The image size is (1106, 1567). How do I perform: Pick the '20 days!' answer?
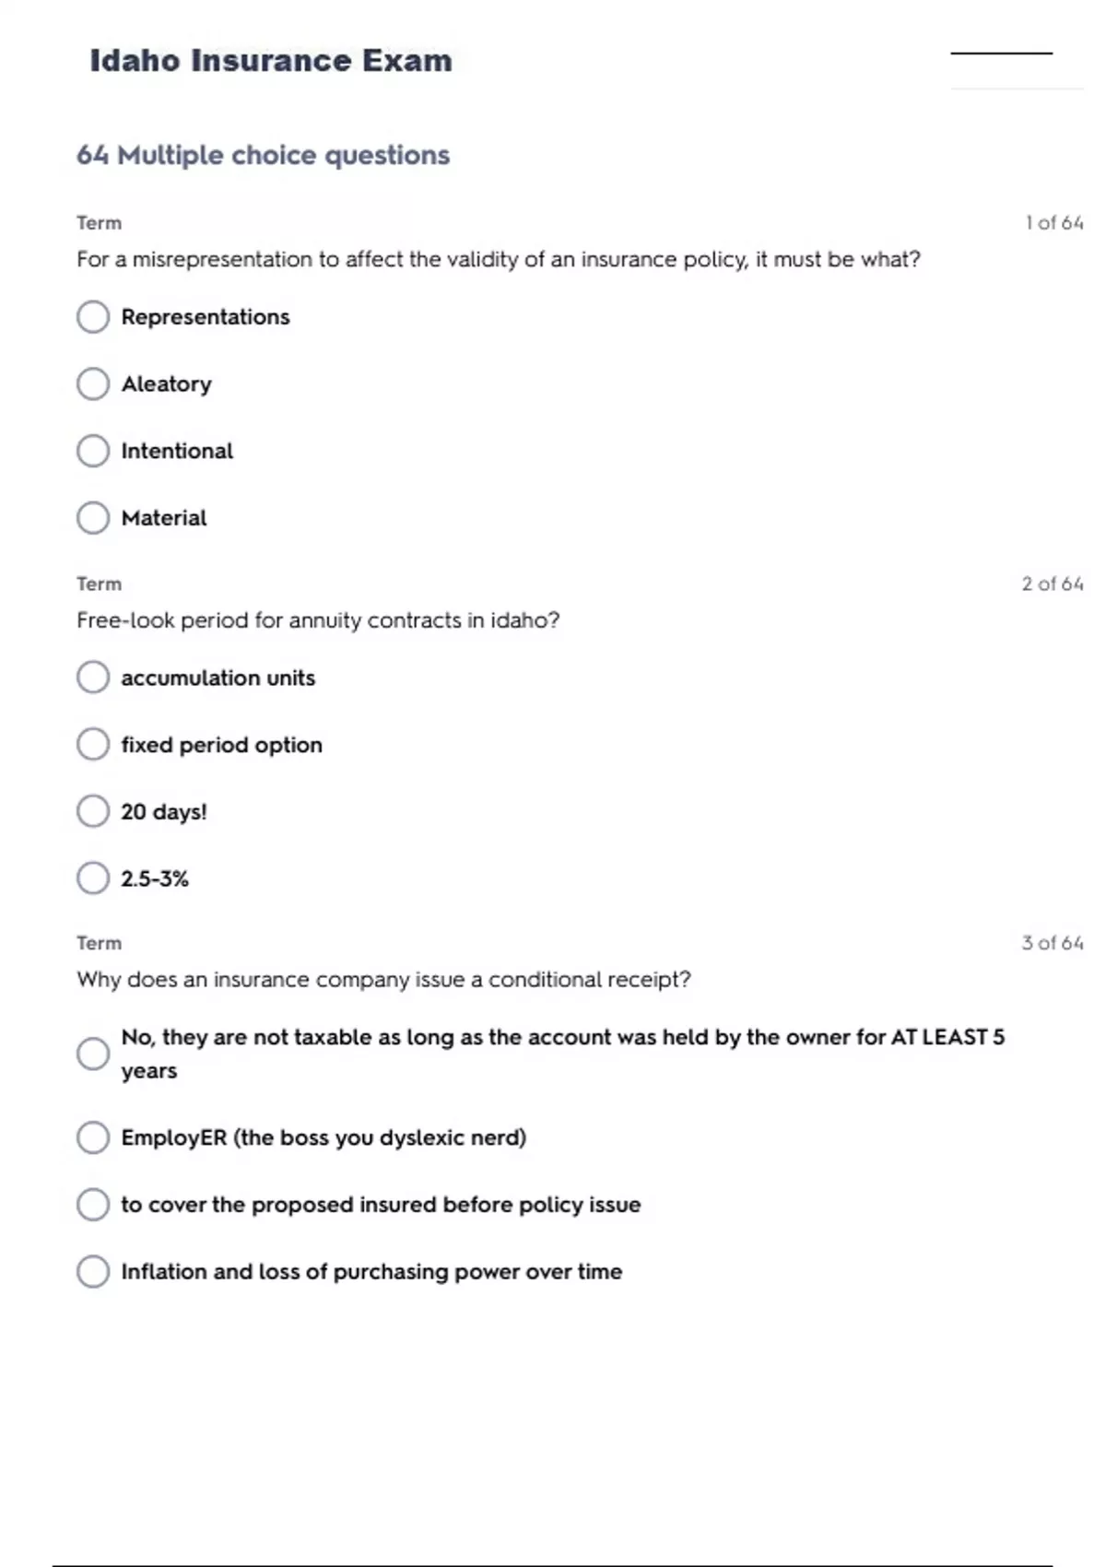coord(93,812)
